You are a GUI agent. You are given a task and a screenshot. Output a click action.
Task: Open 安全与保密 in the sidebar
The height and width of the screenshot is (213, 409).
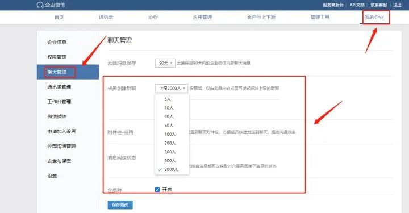pyautogui.click(x=59, y=161)
